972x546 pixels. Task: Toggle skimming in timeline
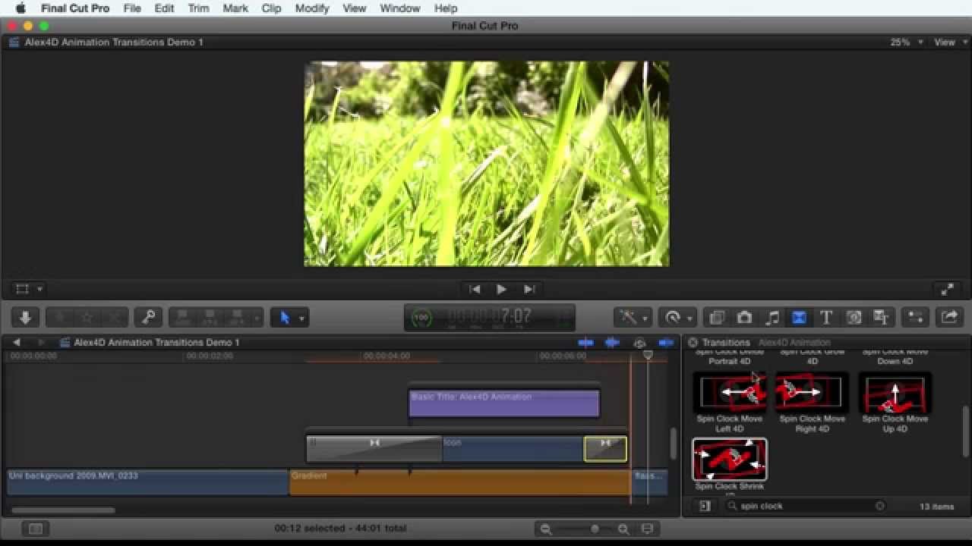pos(585,343)
